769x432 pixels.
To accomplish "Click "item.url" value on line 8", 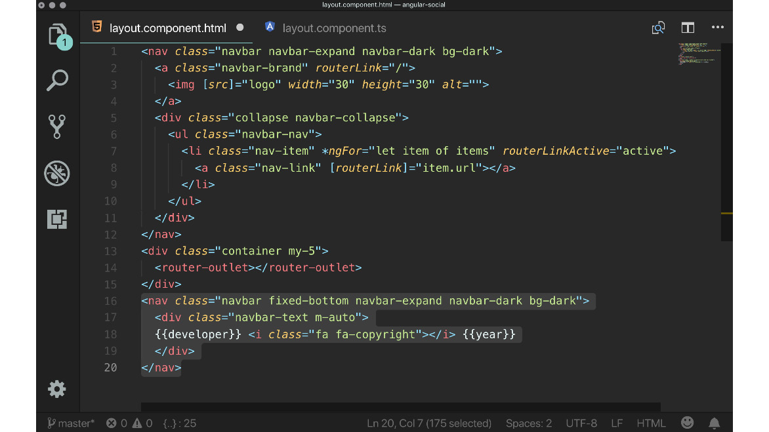I will pyautogui.click(x=449, y=168).
